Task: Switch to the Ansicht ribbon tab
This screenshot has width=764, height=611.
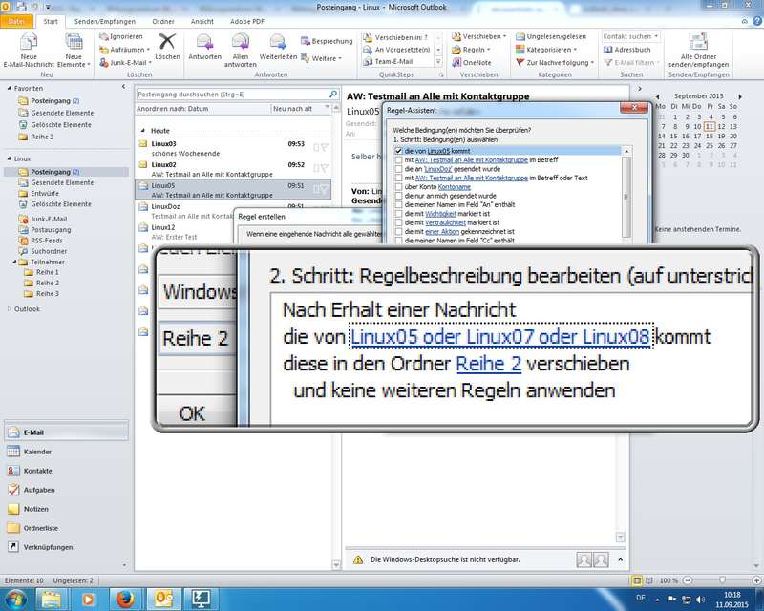Action: (x=202, y=21)
